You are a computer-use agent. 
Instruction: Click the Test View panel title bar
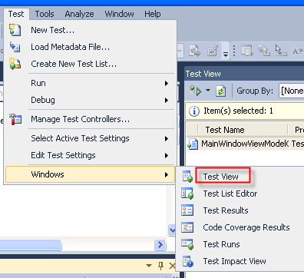tap(244, 74)
